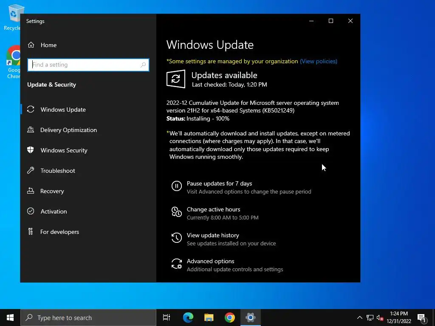Click the update history clock icon
The width and height of the screenshot is (435, 326).
(x=177, y=238)
